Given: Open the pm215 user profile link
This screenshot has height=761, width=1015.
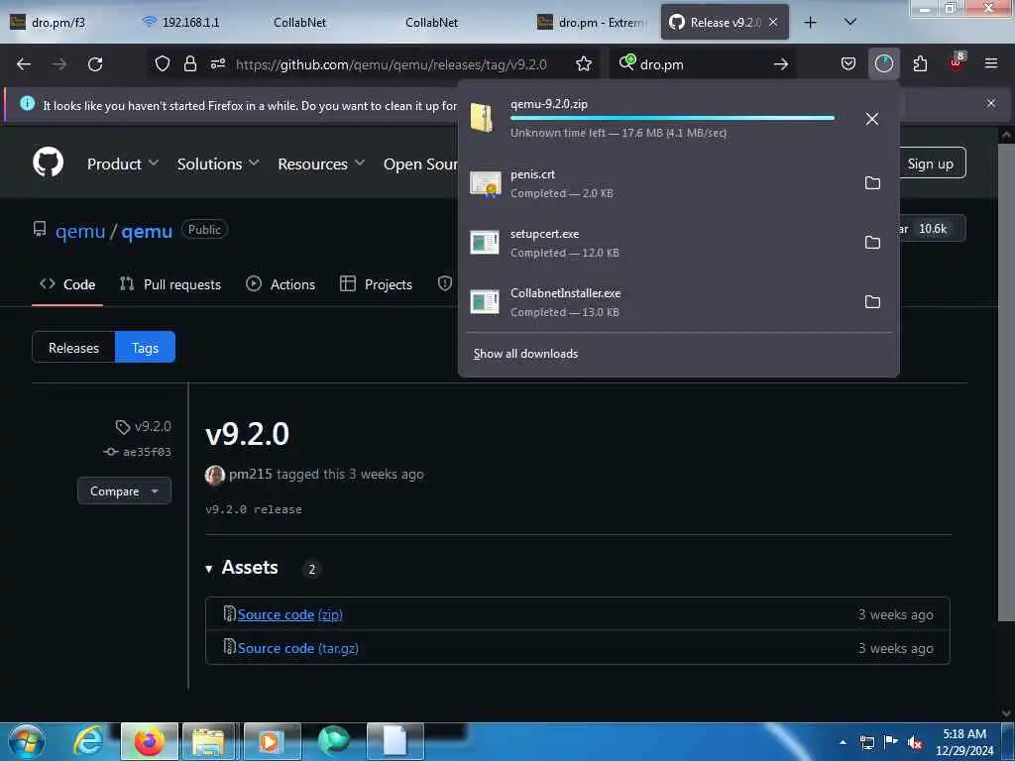Looking at the screenshot, I should coord(251,475).
